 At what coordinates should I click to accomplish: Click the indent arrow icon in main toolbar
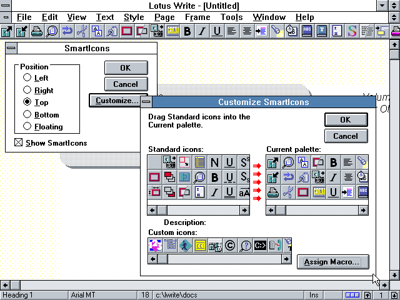tap(262, 31)
